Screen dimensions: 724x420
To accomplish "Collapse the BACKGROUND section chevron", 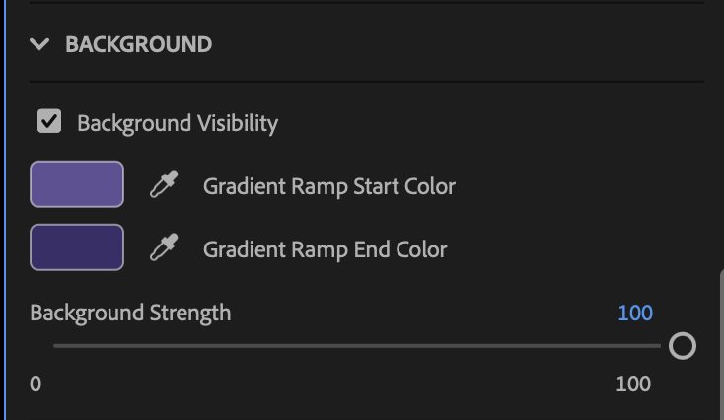I will pos(39,44).
